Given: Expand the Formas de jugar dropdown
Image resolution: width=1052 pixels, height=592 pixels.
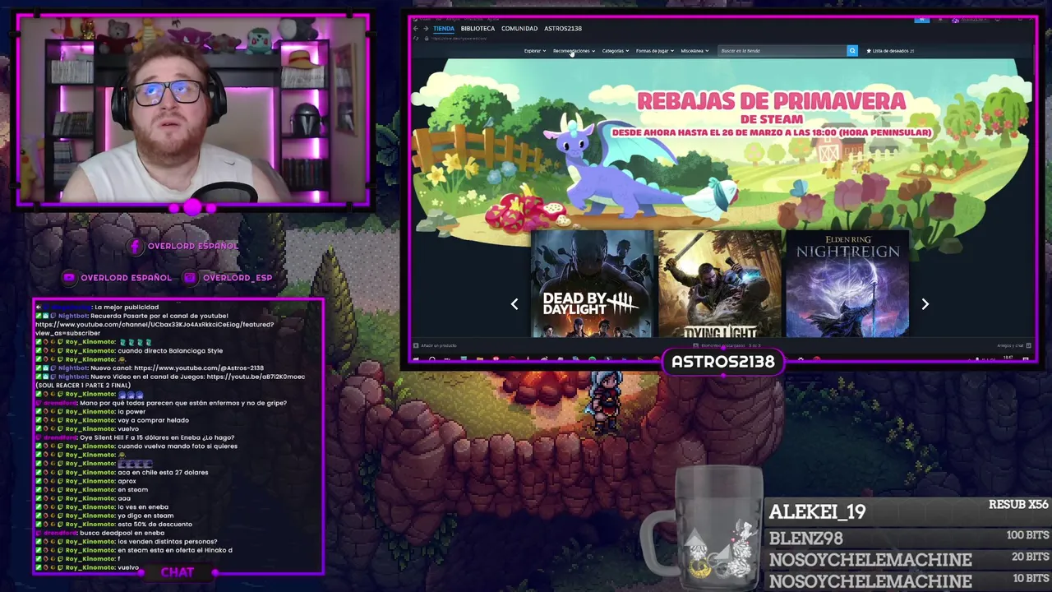Looking at the screenshot, I should coord(654,51).
